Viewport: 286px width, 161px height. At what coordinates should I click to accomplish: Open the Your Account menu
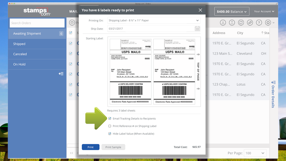point(264,12)
